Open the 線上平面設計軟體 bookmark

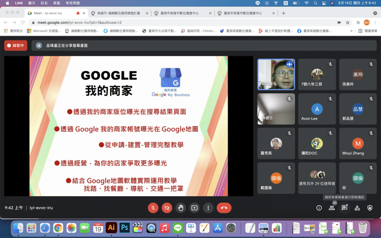pos(276,31)
